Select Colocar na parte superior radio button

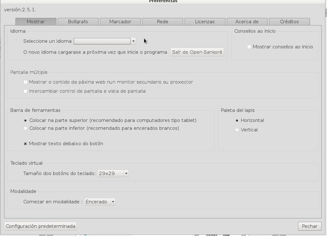[26, 120]
